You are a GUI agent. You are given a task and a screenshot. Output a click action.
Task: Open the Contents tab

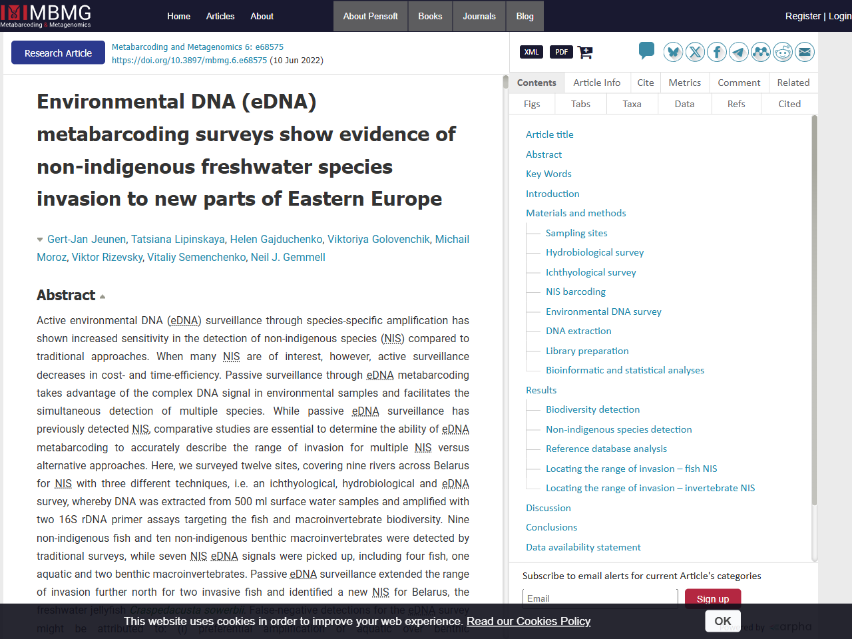pyautogui.click(x=536, y=83)
